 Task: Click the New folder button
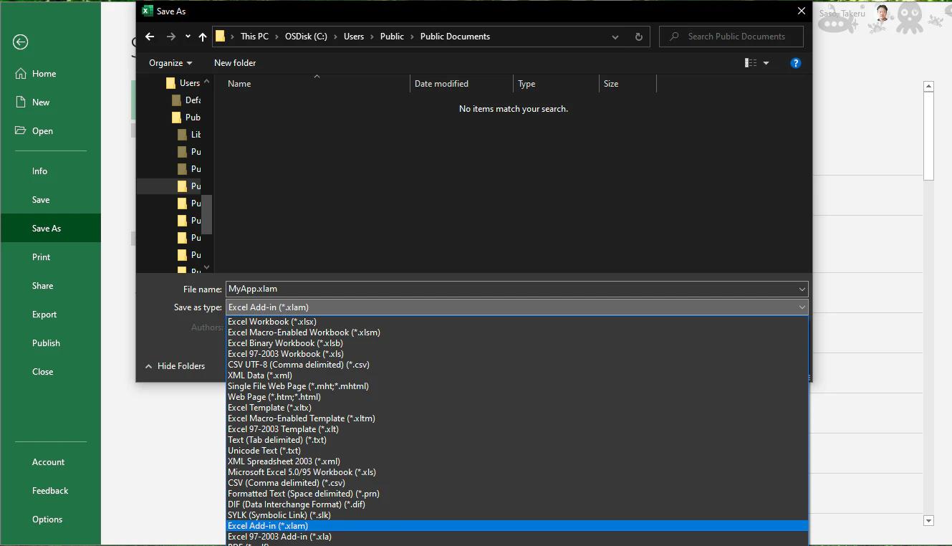click(235, 63)
